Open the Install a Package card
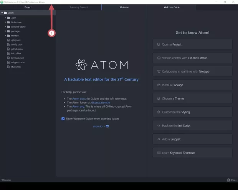 192,85
